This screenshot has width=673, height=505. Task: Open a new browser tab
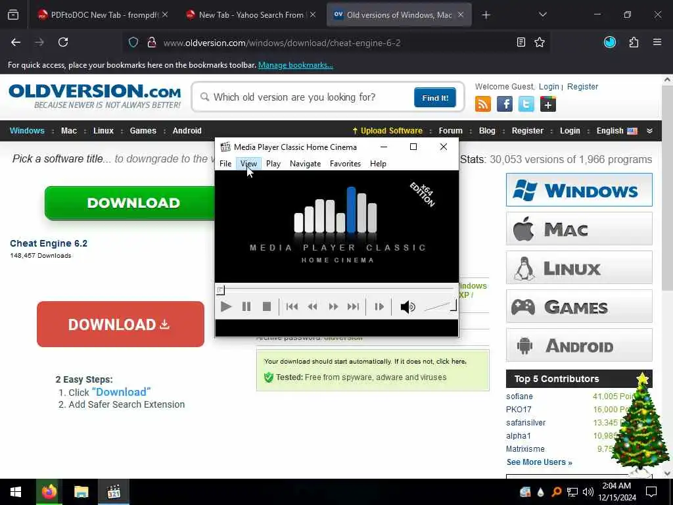(486, 15)
